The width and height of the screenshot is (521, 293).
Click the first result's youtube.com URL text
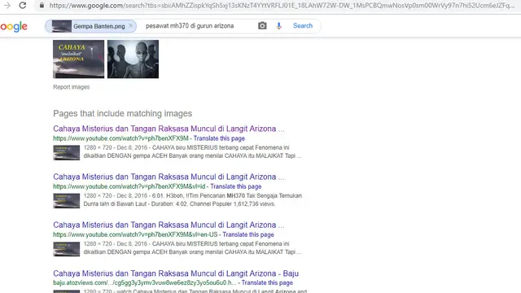[x=120, y=138]
